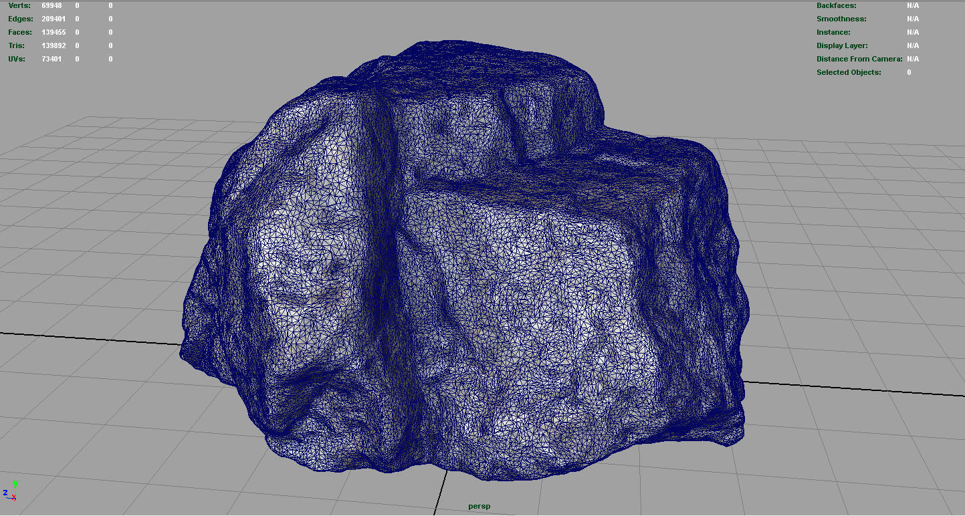The width and height of the screenshot is (965, 516).
Task: Click the UV count value 73401
Action: [x=51, y=59]
